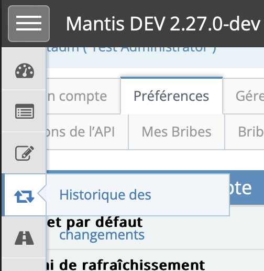Screen dimensions: 264x271
Task: Switch to the Préférences tab
Action: coord(171,96)
